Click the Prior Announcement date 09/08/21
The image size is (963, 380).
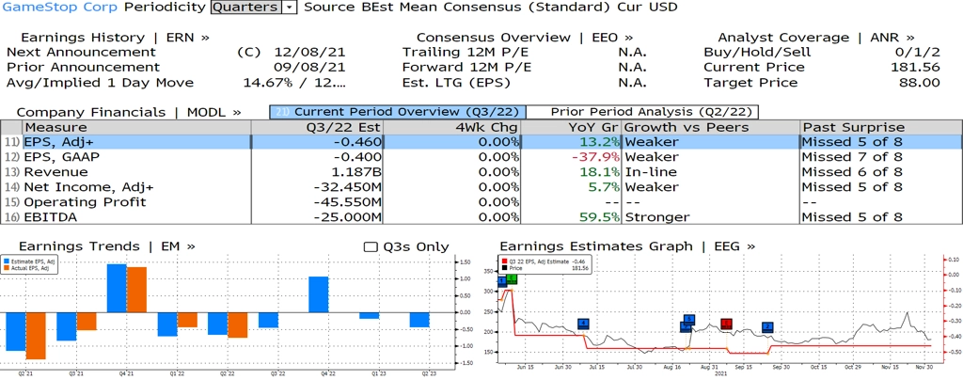click(310, 67)
